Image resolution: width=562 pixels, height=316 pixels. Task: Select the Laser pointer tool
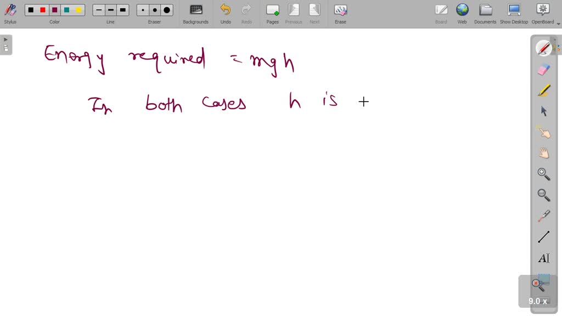543,216
